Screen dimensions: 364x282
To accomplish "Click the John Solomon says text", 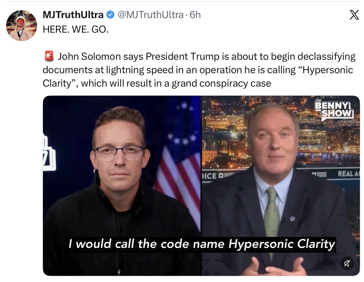I will 101,56.
